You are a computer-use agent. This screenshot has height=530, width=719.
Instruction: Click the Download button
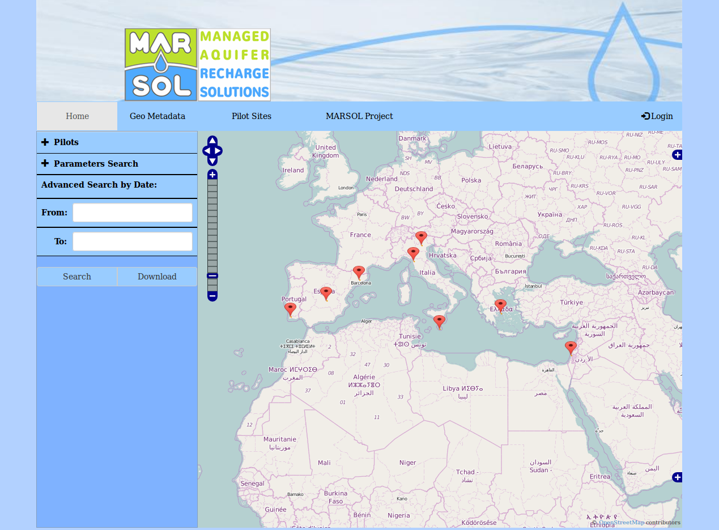pos(157,277)
